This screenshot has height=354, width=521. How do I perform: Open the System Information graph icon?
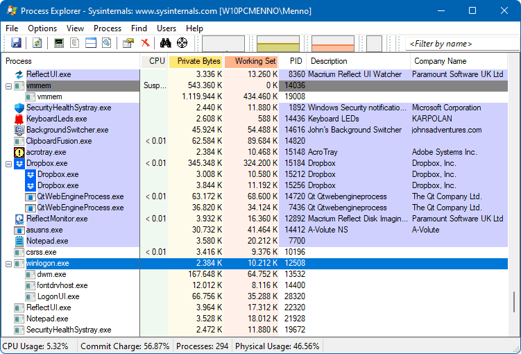[x=59, y=43]
